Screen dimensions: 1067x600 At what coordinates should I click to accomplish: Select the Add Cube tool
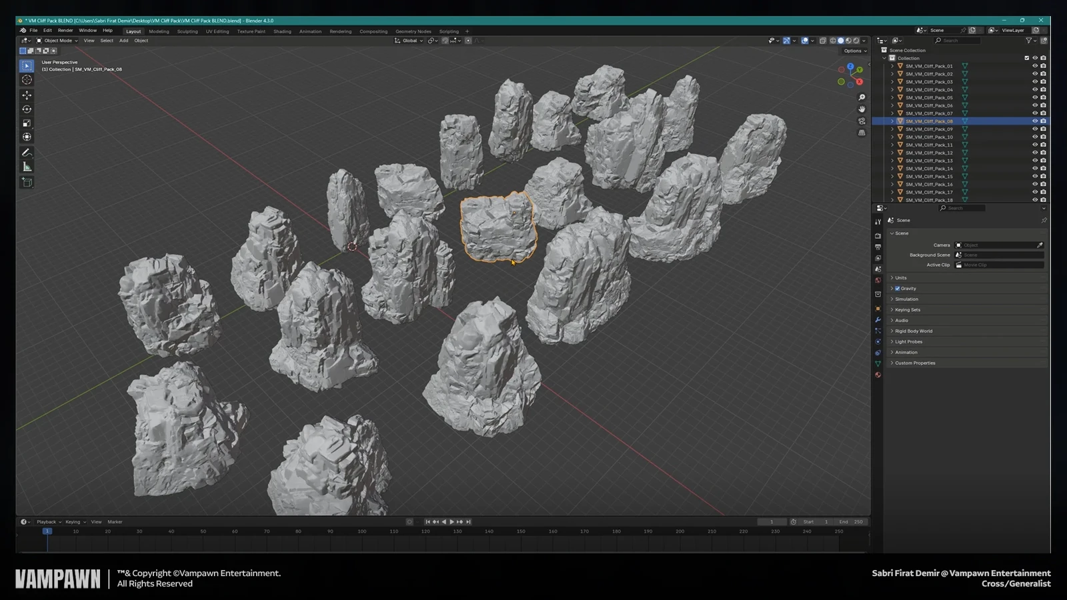27,182
